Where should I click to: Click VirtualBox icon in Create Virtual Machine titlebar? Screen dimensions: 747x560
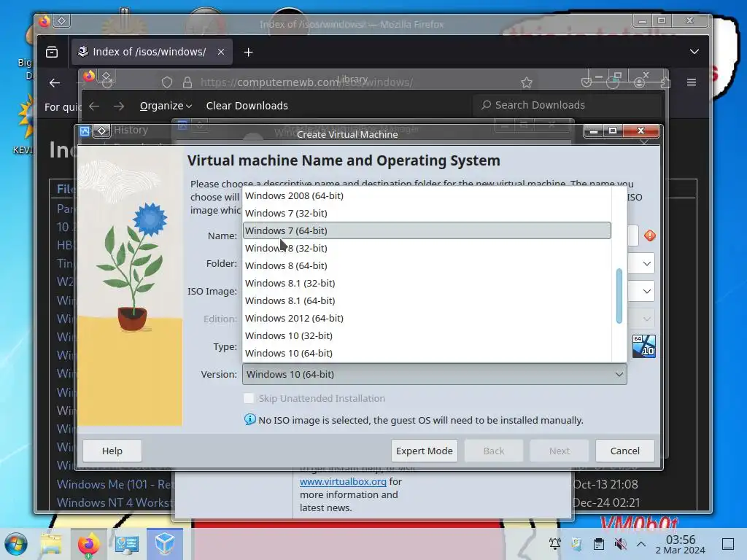85,131
